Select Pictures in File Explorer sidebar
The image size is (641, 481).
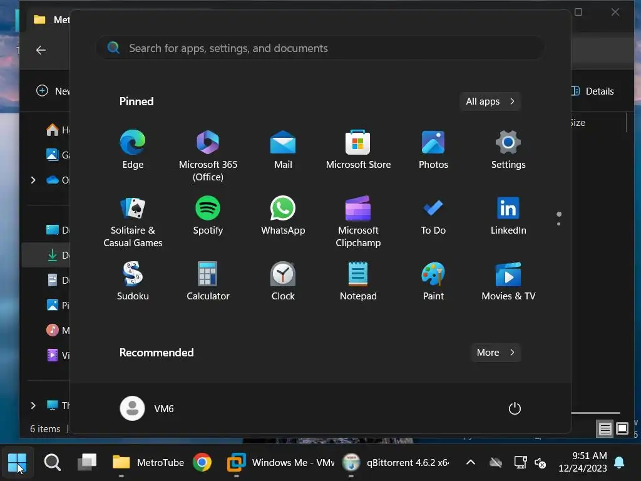tap(57, 305)
